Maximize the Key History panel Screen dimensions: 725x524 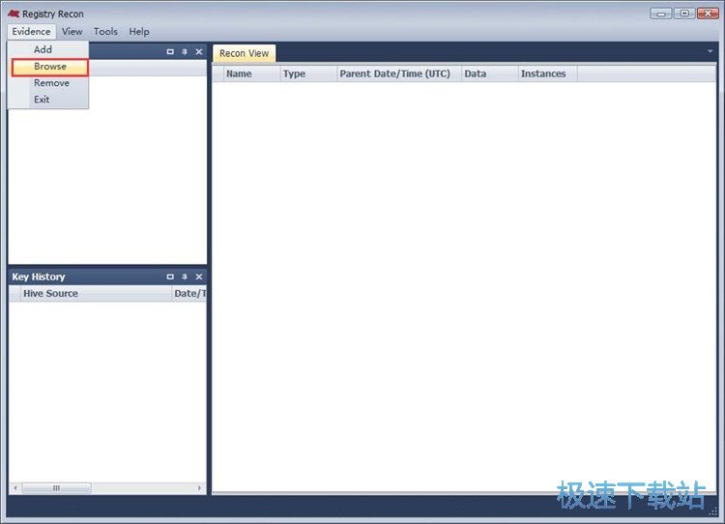[x=170, y=277]
